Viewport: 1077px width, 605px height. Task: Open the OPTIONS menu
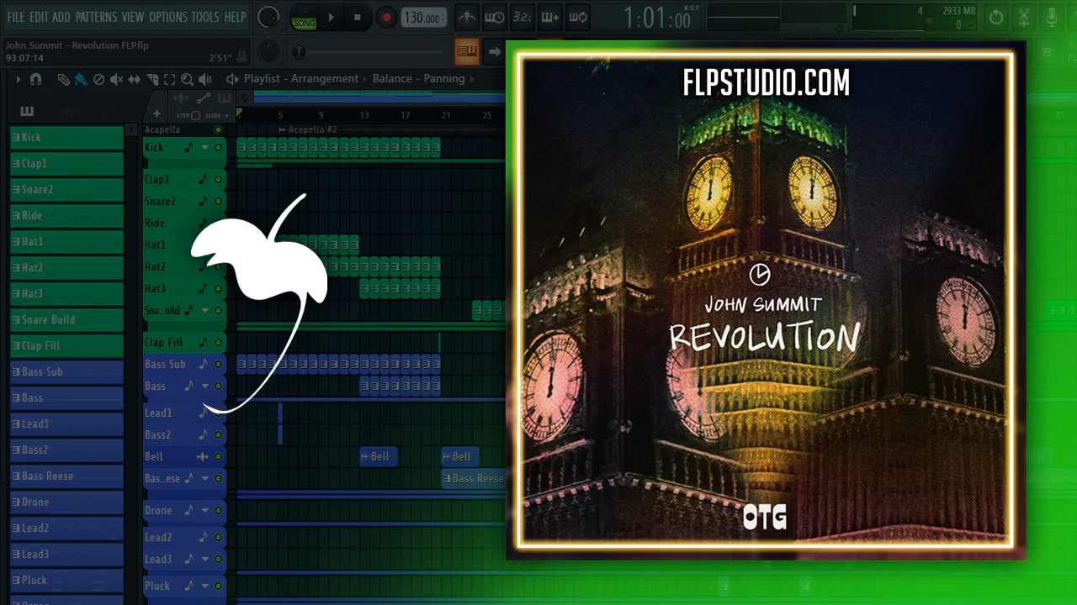(x=168, y=17)
